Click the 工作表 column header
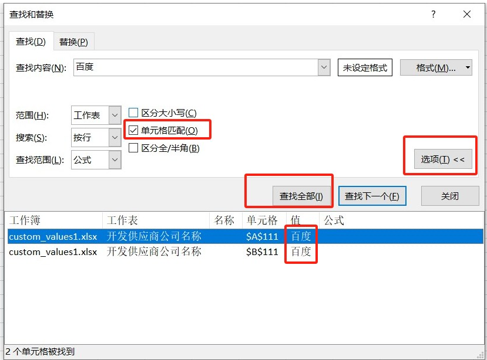Screen dimensions: 487x360 coord(156,220)
